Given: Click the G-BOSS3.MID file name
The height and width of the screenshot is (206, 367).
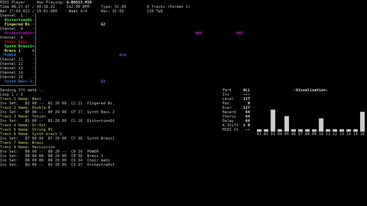Looking at the screenshot, I should click(x=79, y=2).
